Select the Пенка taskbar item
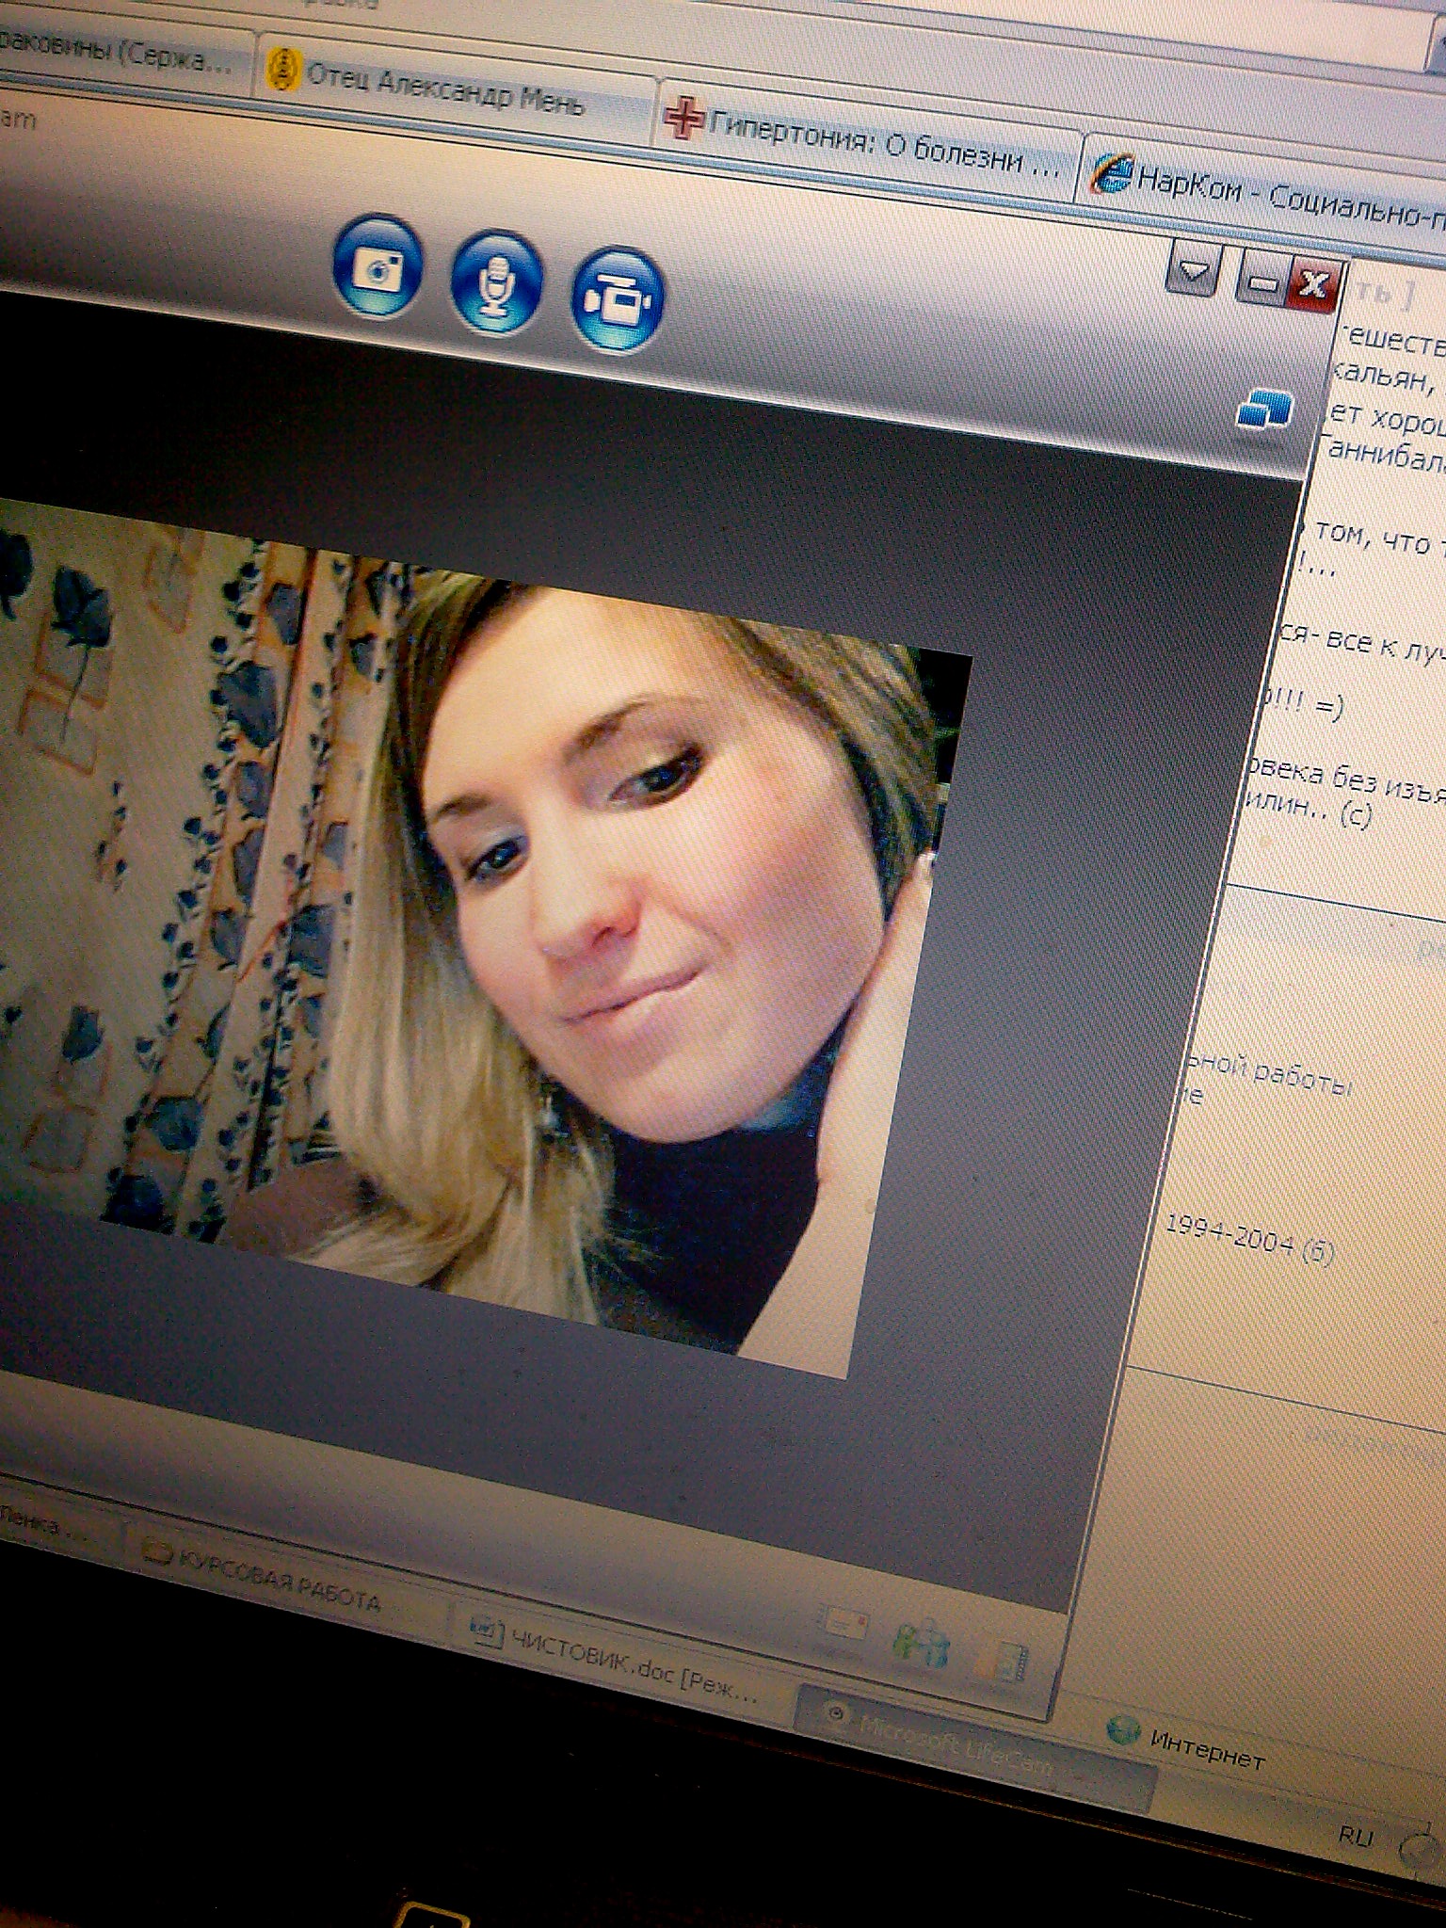Viewport: 1446px width, 1928px height. point(47,1521)
